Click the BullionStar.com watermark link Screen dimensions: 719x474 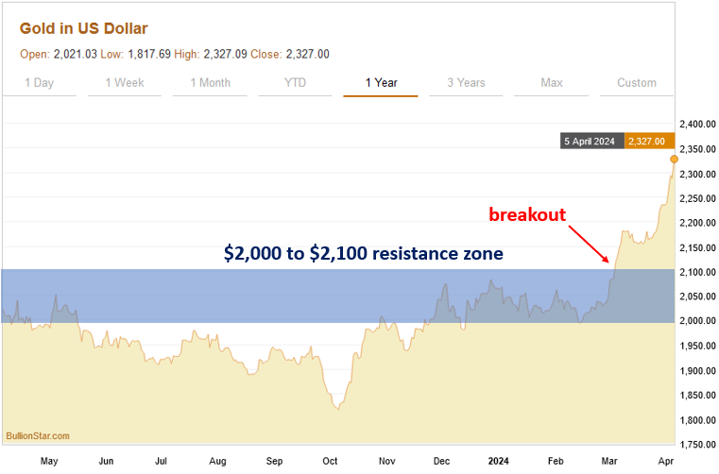tap(38, 435)
